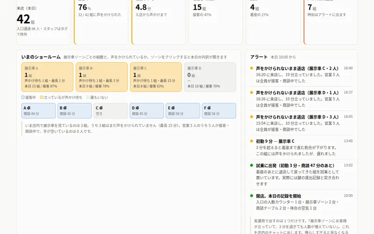Screen dimensions: 374x234
Task: Click 16:20に来店し、19分立っていました alert detail
Action: pos(298,78)
